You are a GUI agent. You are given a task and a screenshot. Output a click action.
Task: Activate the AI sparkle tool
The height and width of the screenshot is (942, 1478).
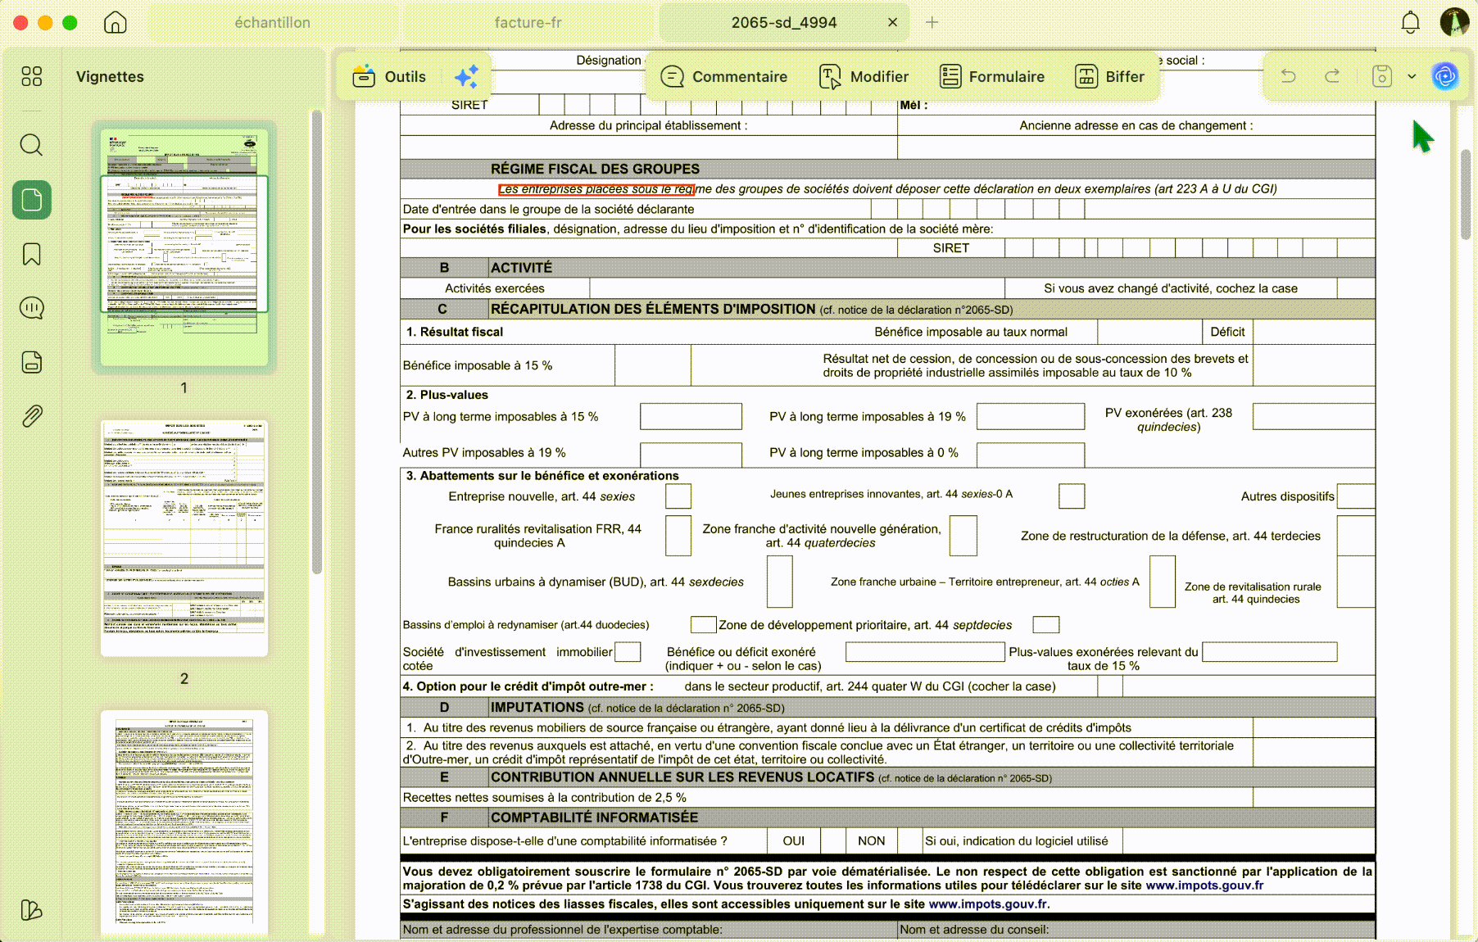click(466, 77)
